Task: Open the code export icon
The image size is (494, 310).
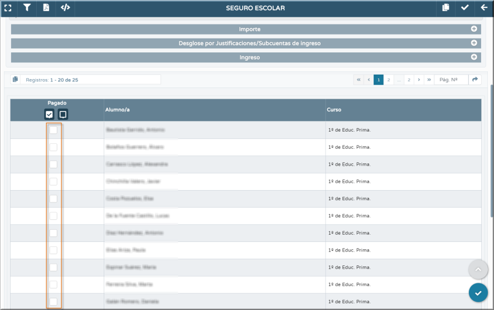Action: [x=65, y=8]
